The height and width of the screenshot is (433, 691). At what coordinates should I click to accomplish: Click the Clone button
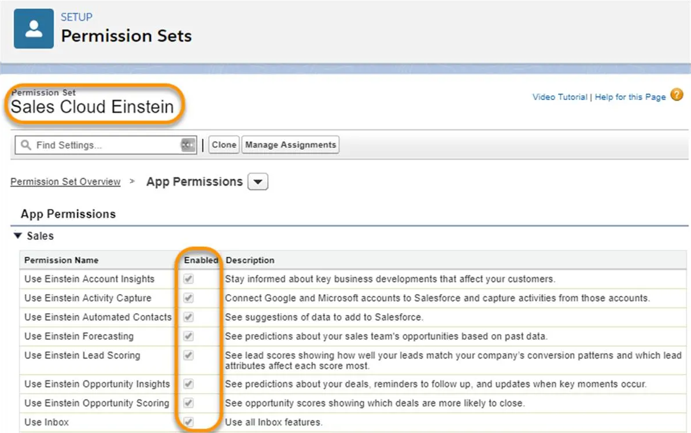[224, 145]
